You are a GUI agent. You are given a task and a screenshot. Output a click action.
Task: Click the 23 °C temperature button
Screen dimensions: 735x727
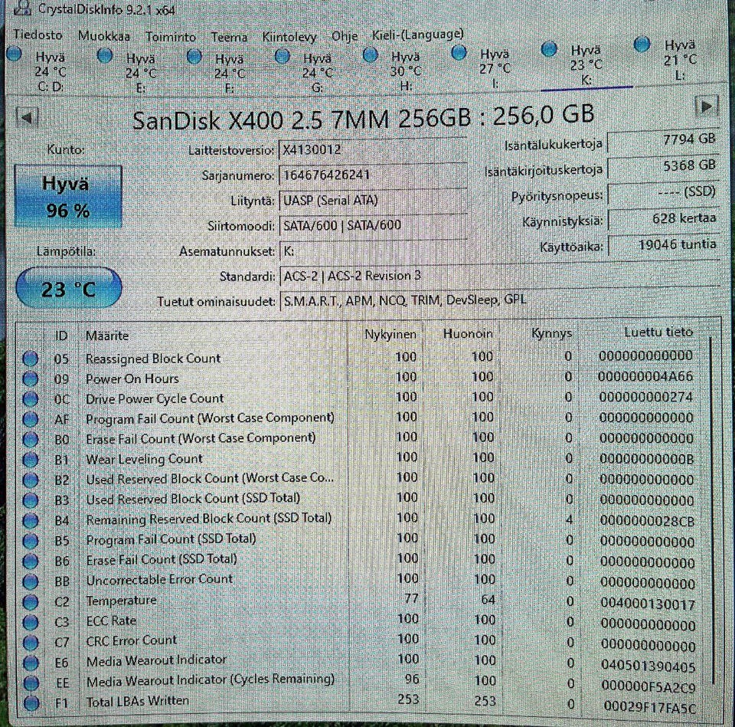coord(69,287)
